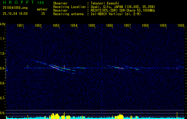
Task: Click the date stamp 25.10.04 18:50
Action: (15, 14)
